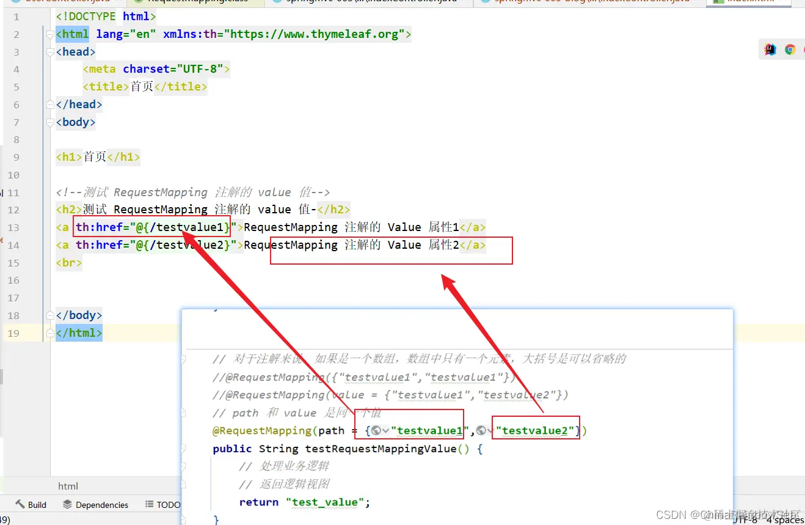Image resolution: width=805 pixels, height=525 pixels.
Task: Open the Dependencies tool window
Action: [95, 505]
